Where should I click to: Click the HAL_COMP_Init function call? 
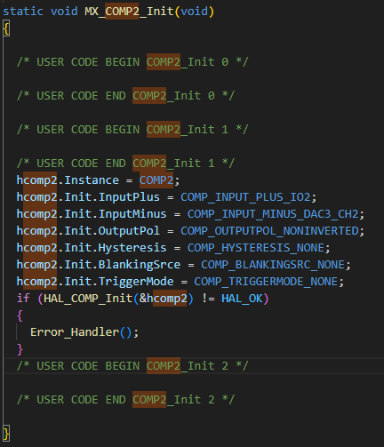[x=88, y=299]
